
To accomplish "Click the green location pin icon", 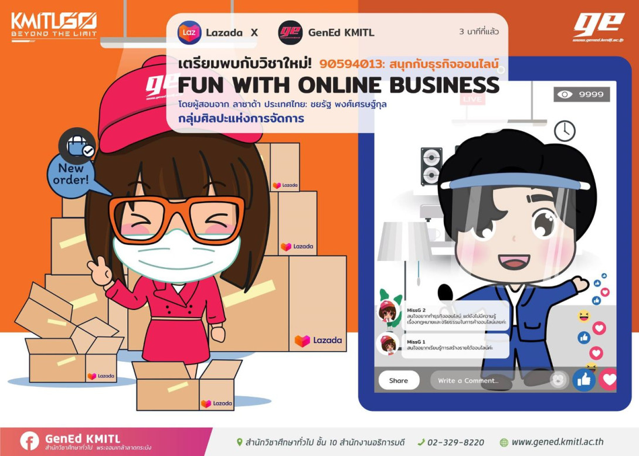I will pyautogui.click(x=239, y=442).
